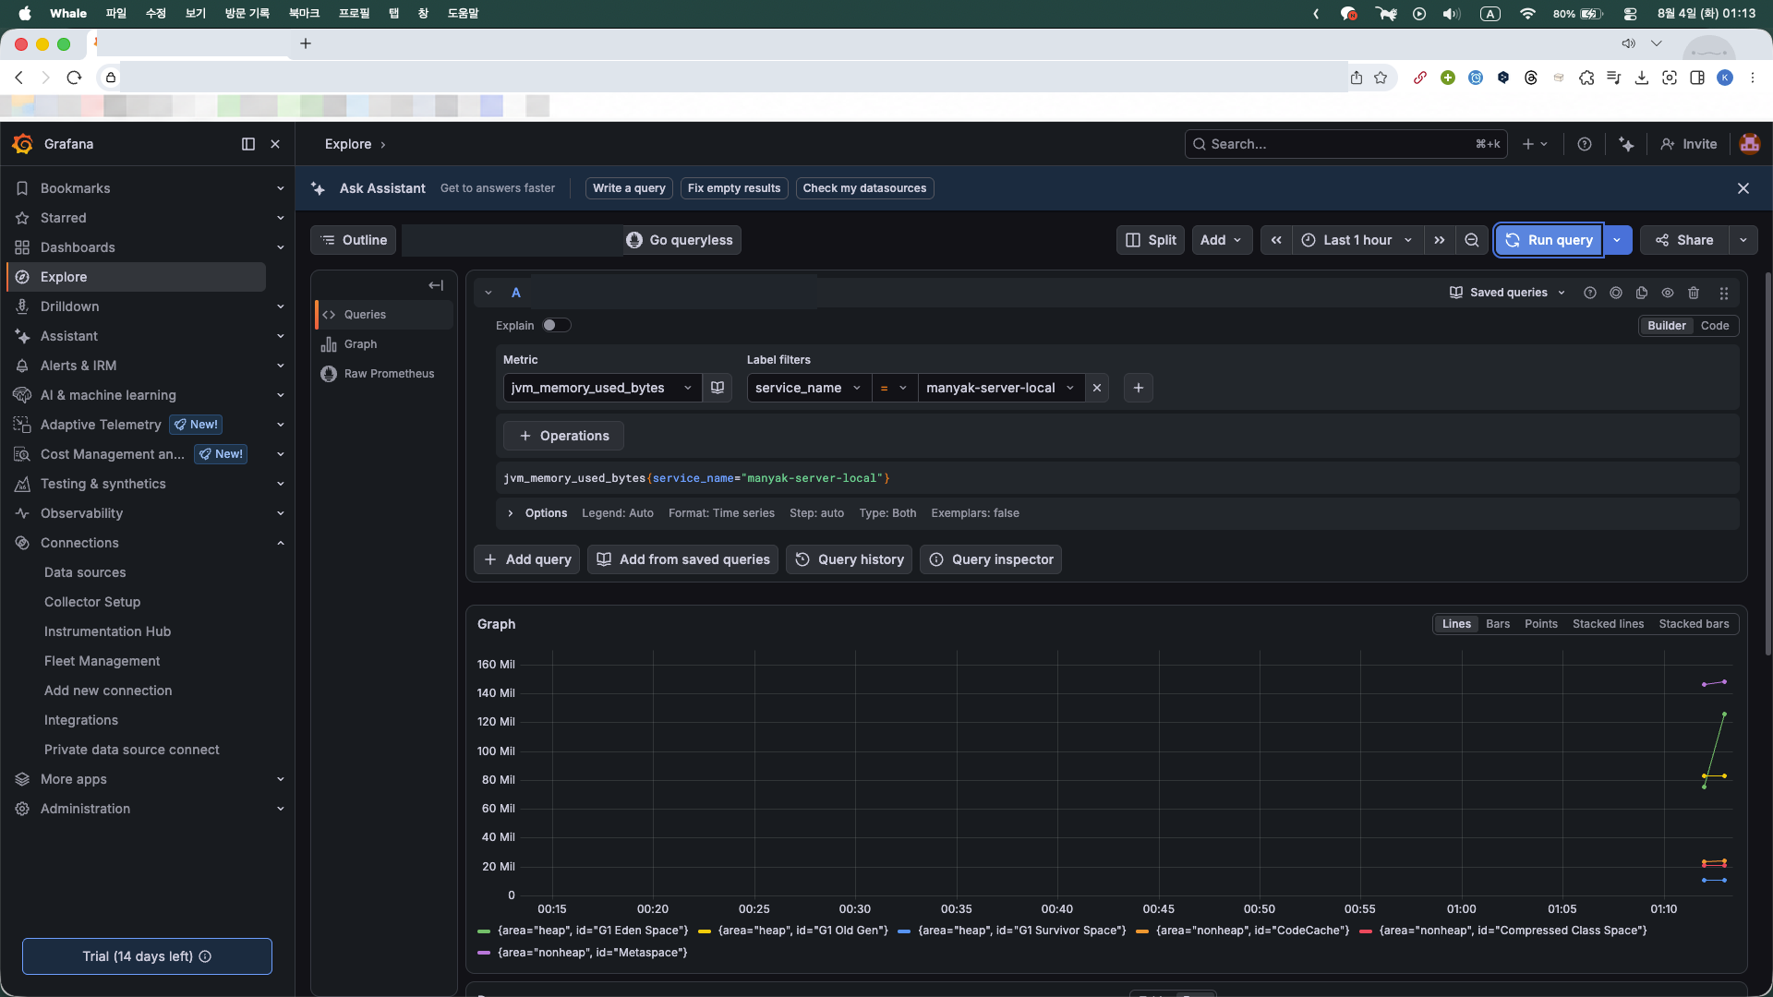Screen dimensions: 1773x997
Task: Open macOS menu bar 북마크 menu
Action: tap(304, 14)
